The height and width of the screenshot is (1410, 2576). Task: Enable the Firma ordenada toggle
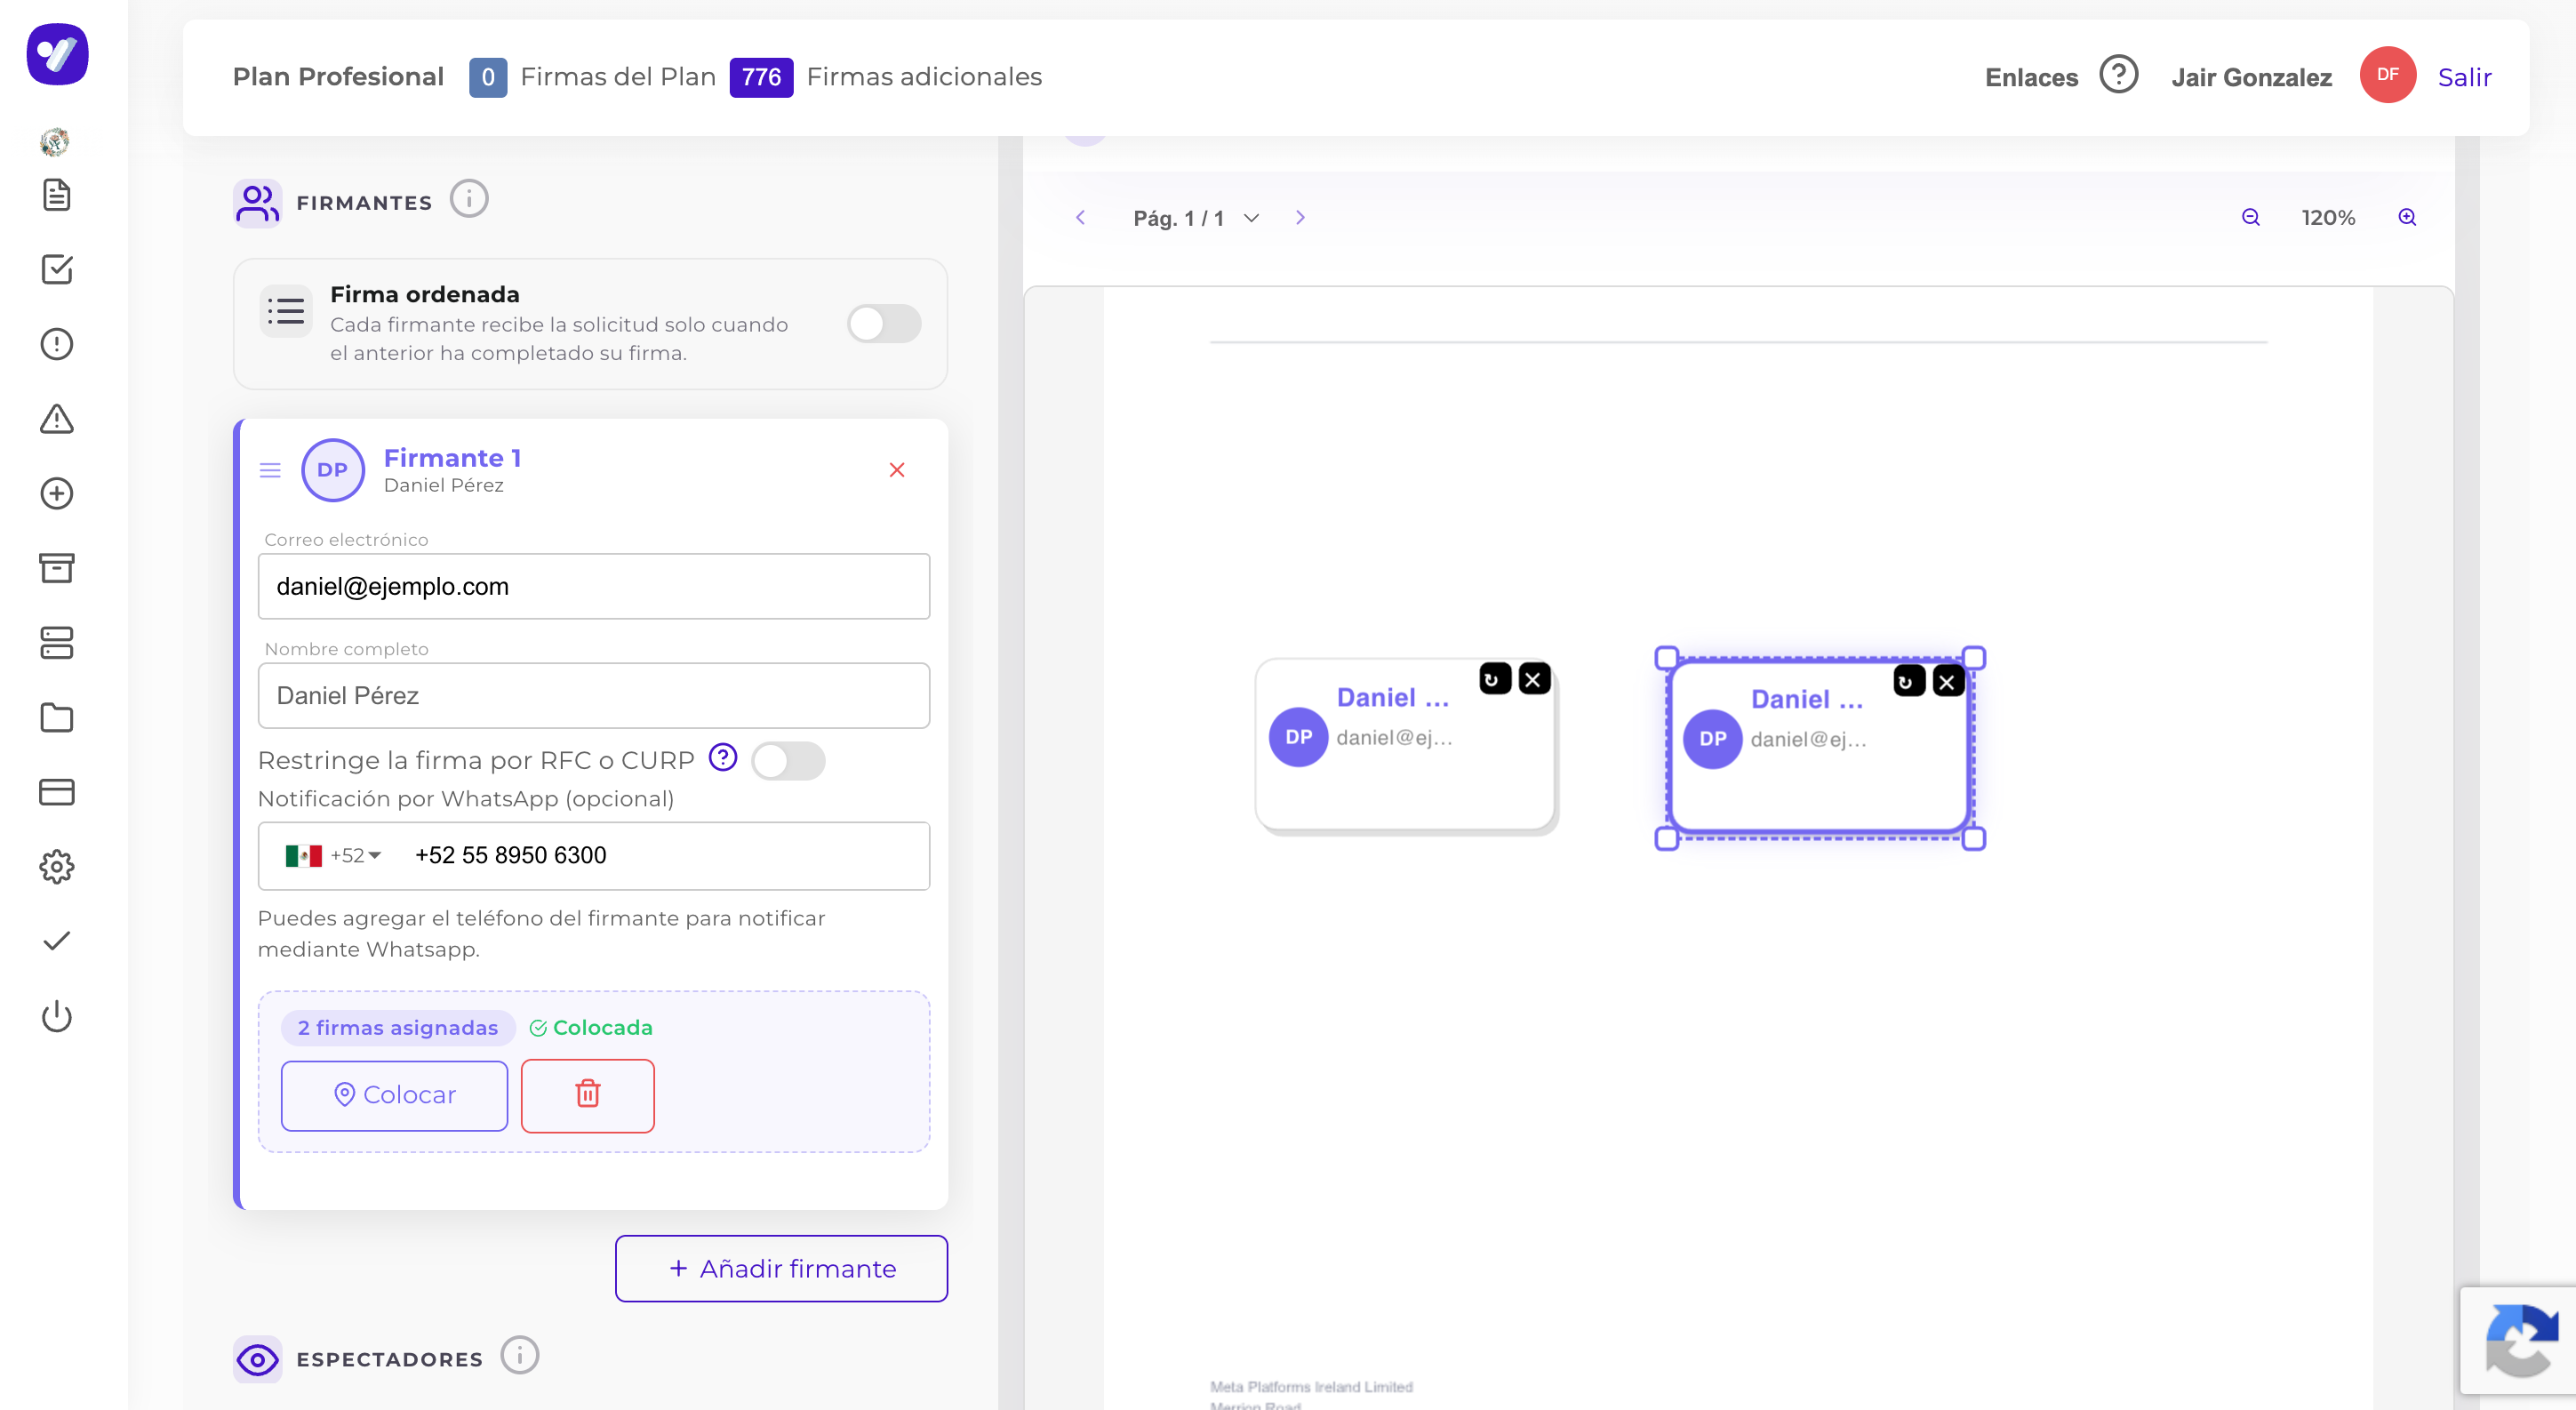884,324
